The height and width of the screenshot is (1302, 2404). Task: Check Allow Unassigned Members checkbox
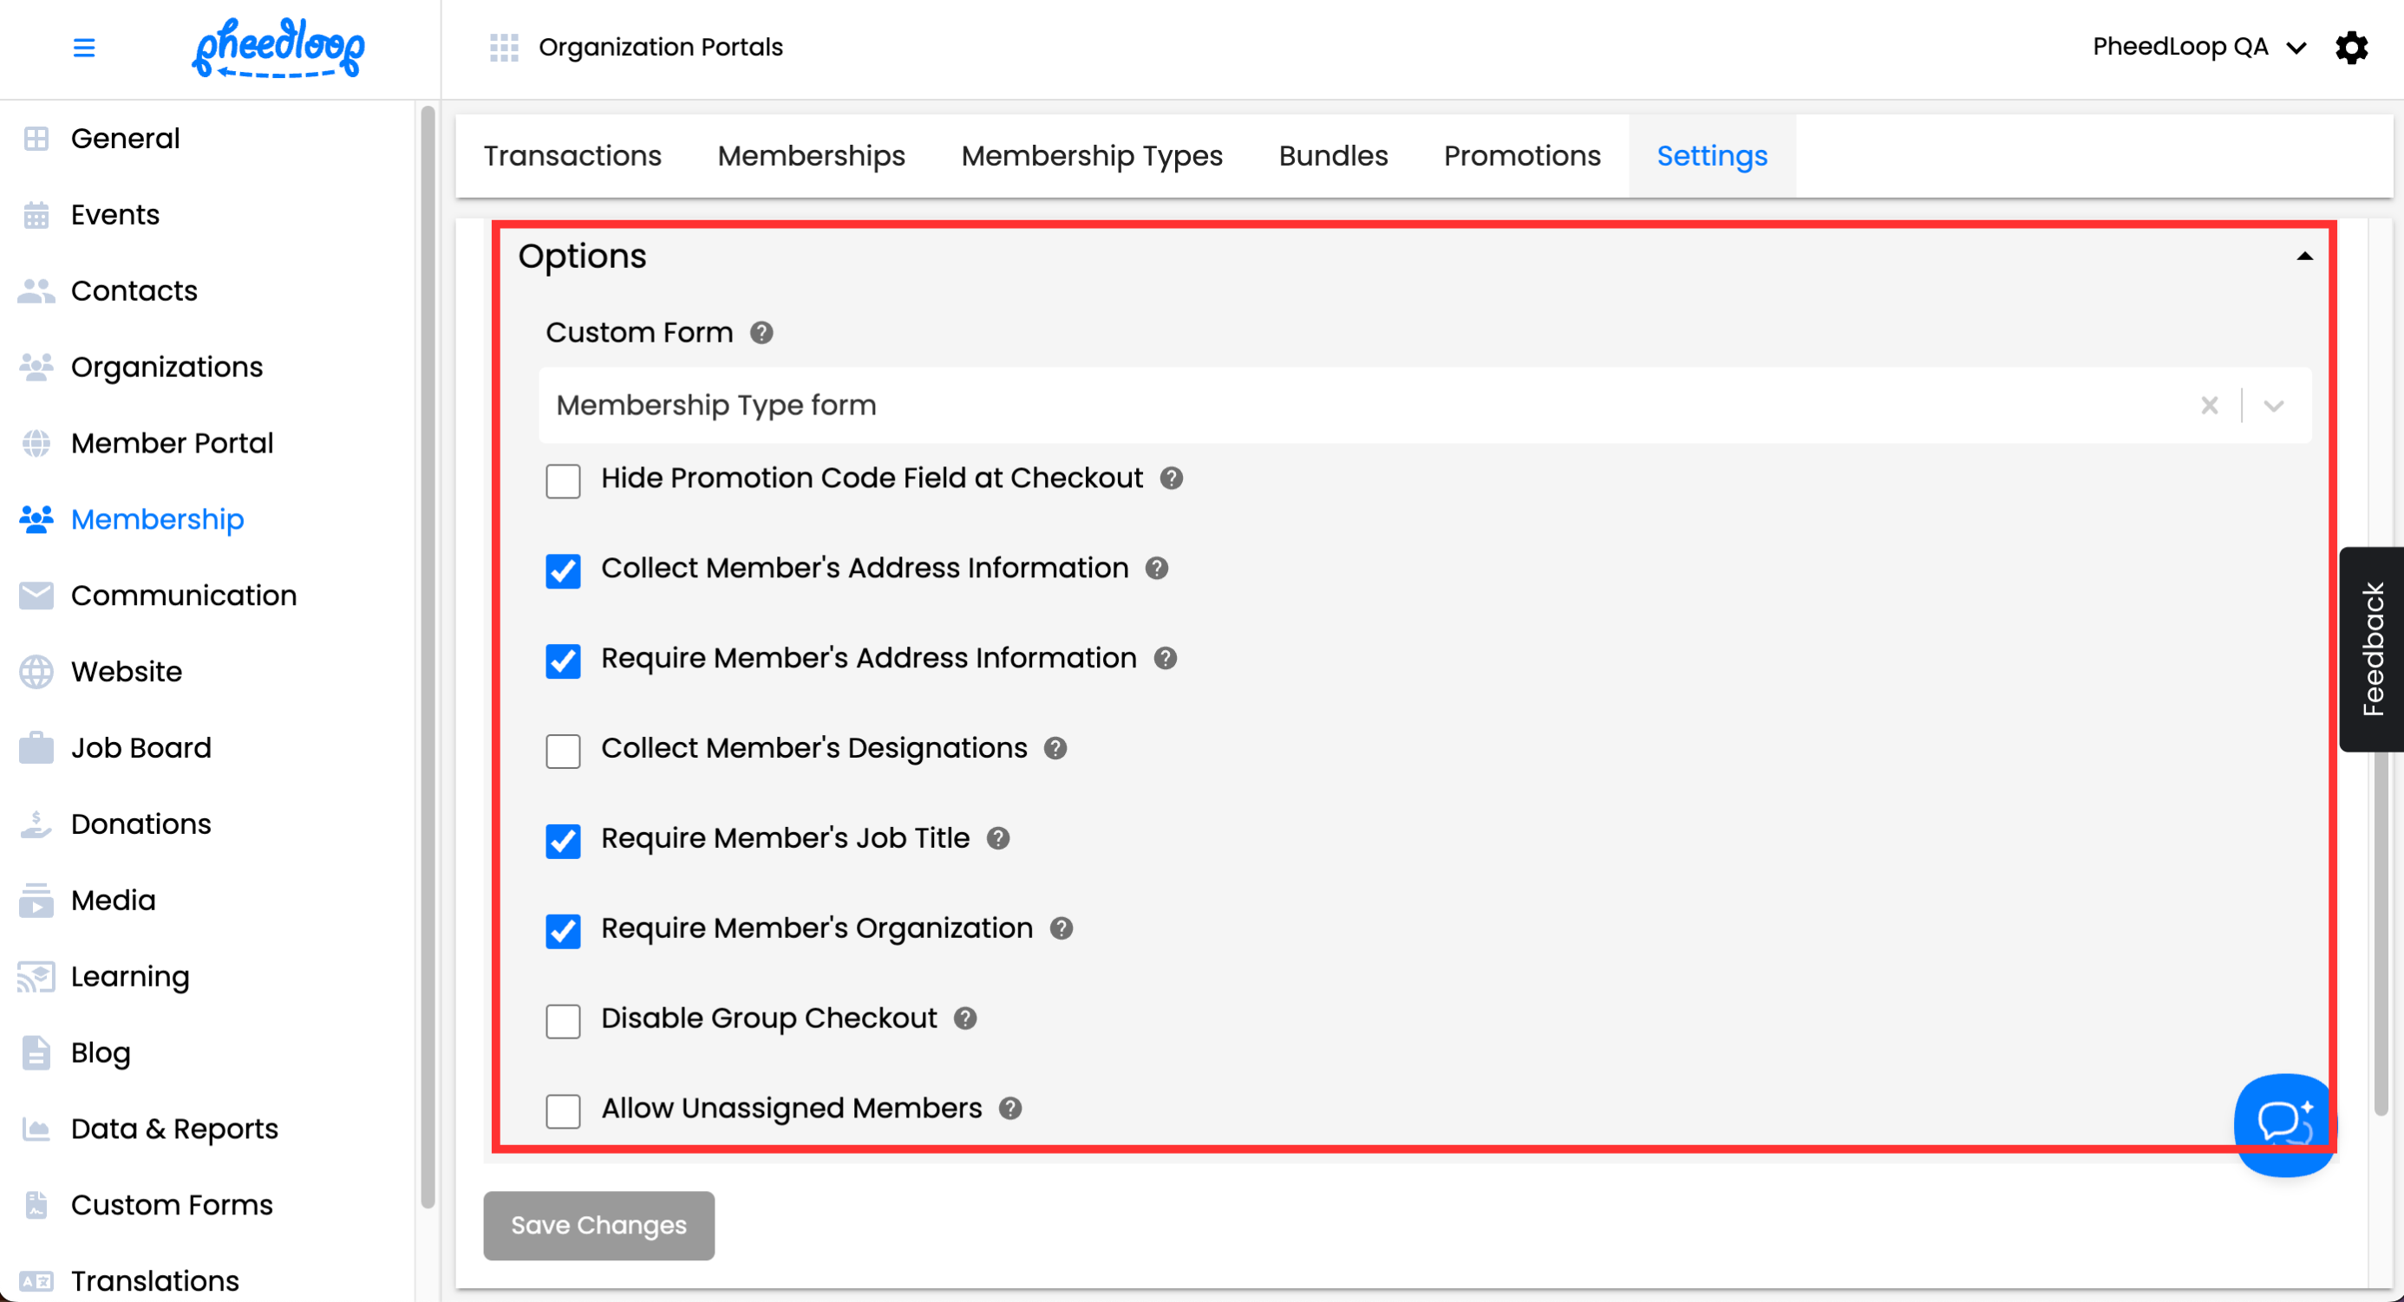(563, 1110)
